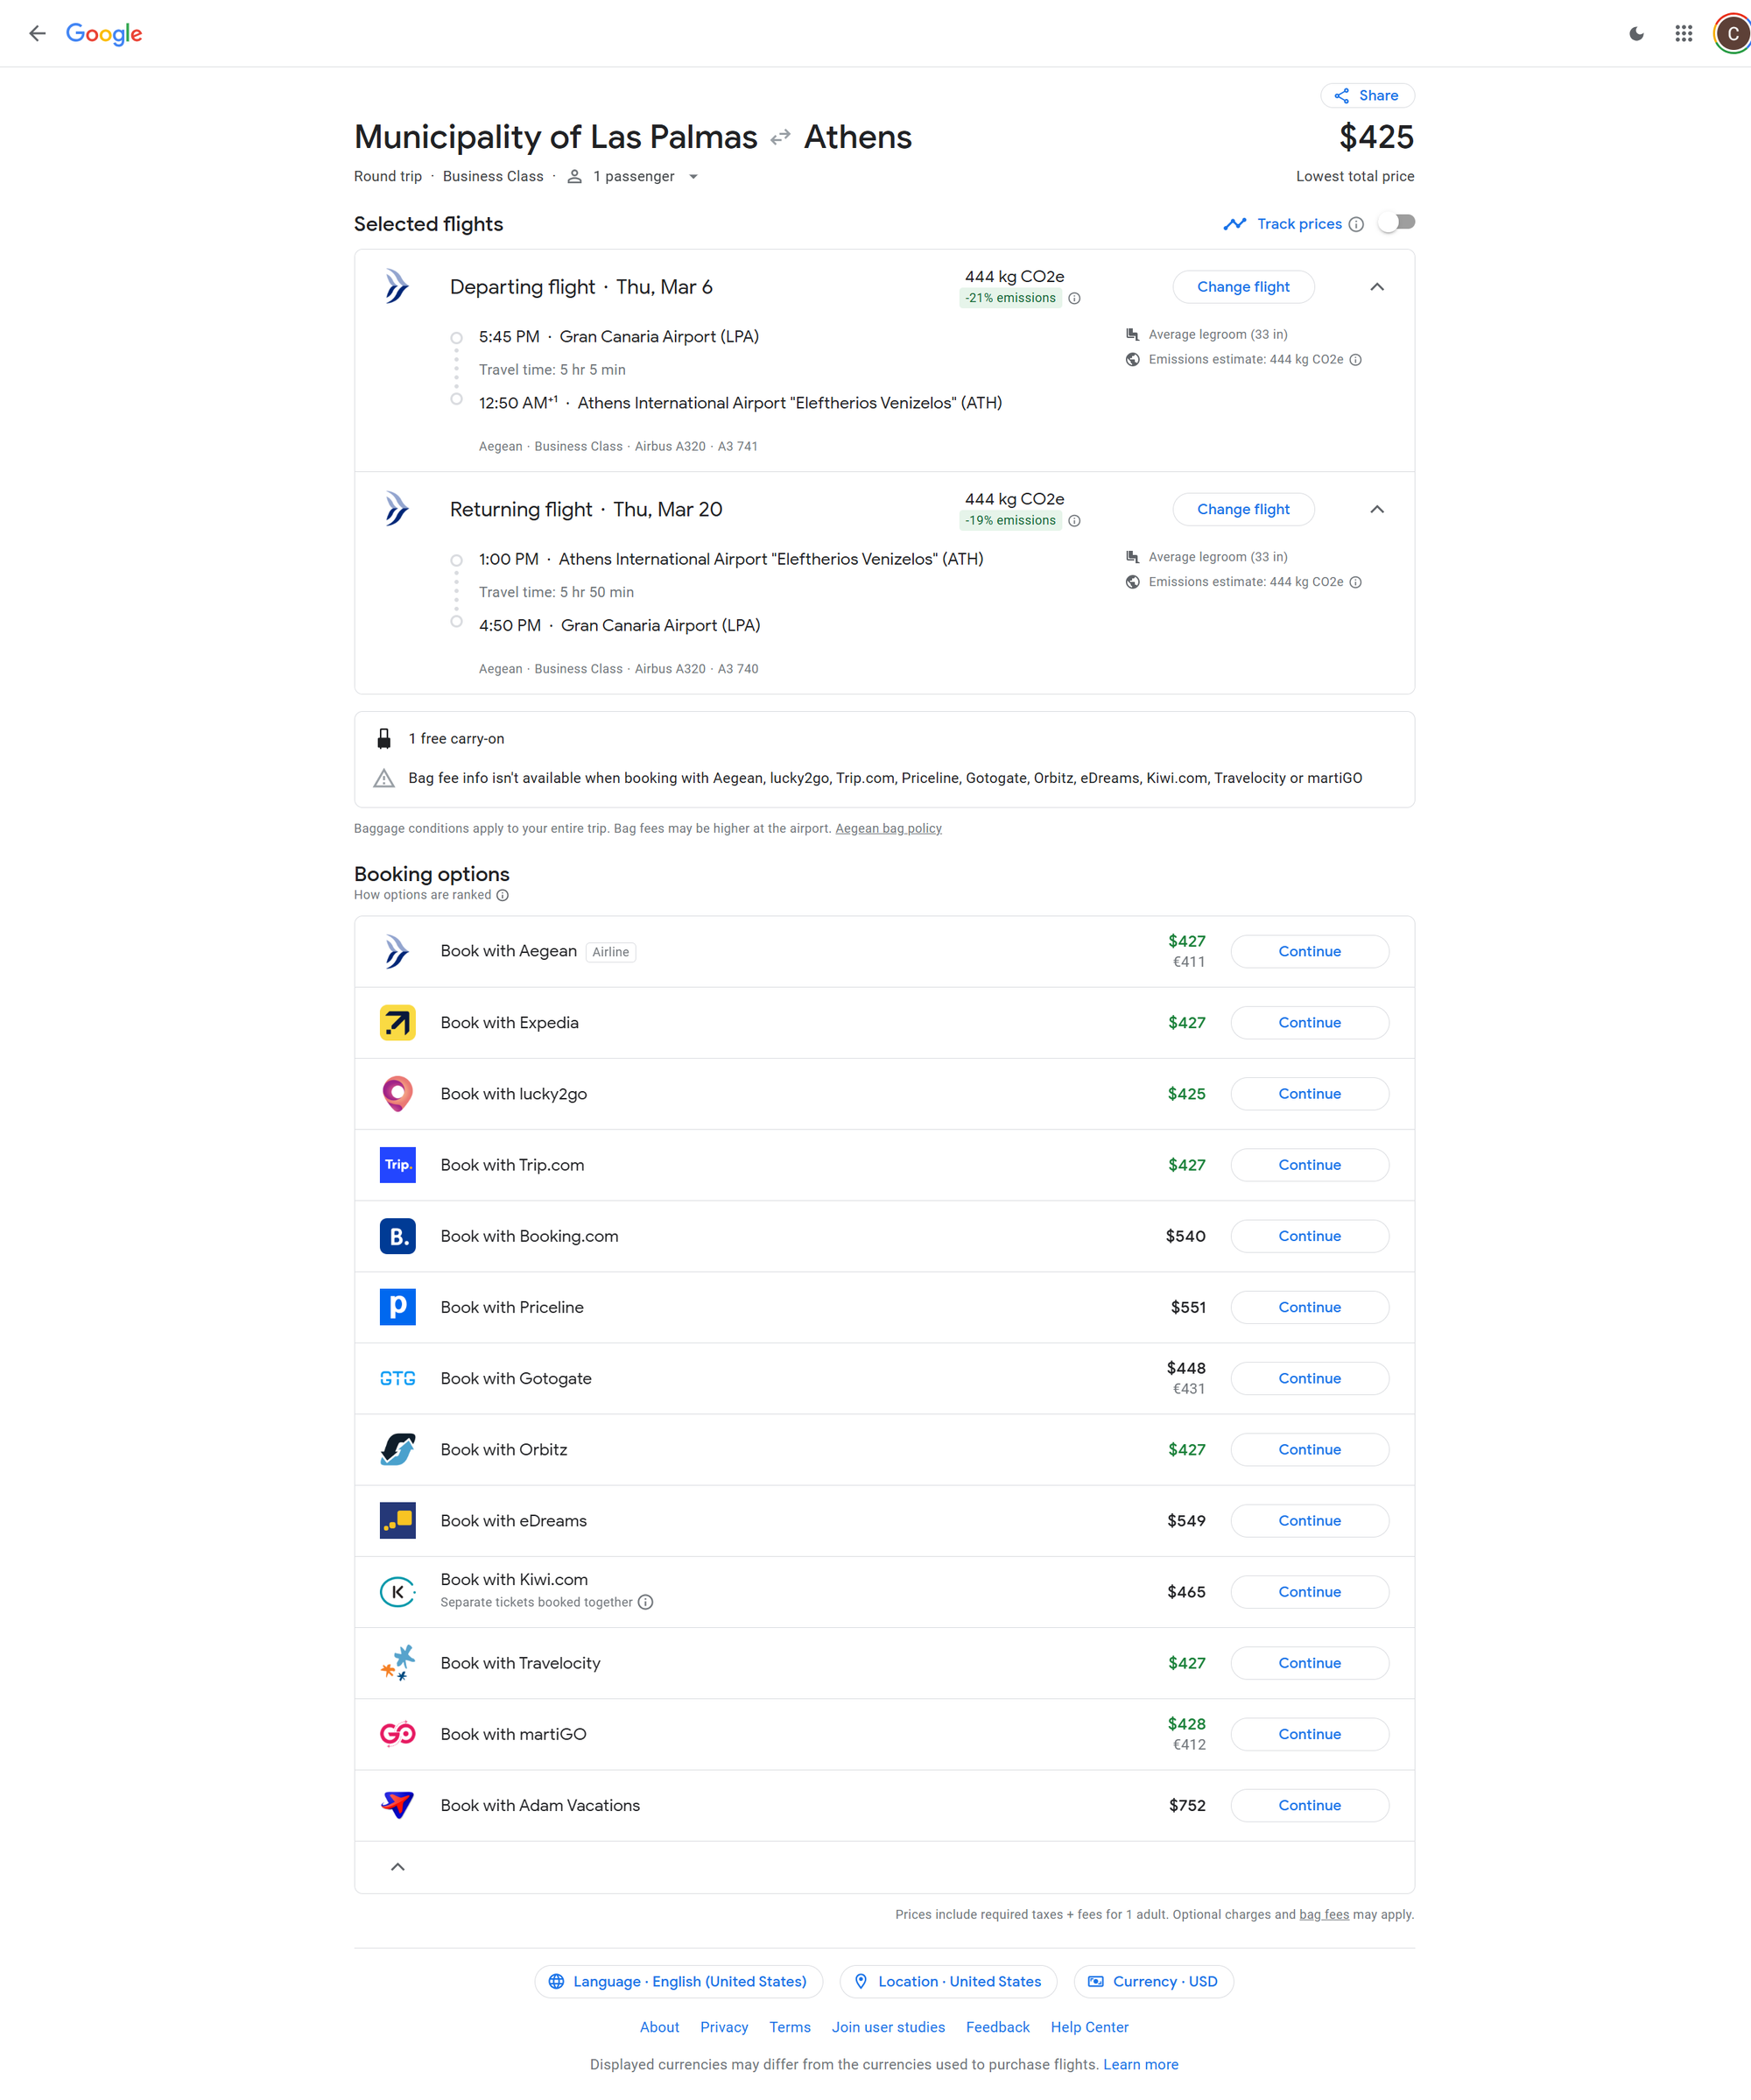Collapse the departing flight details

coord(1377,287)
